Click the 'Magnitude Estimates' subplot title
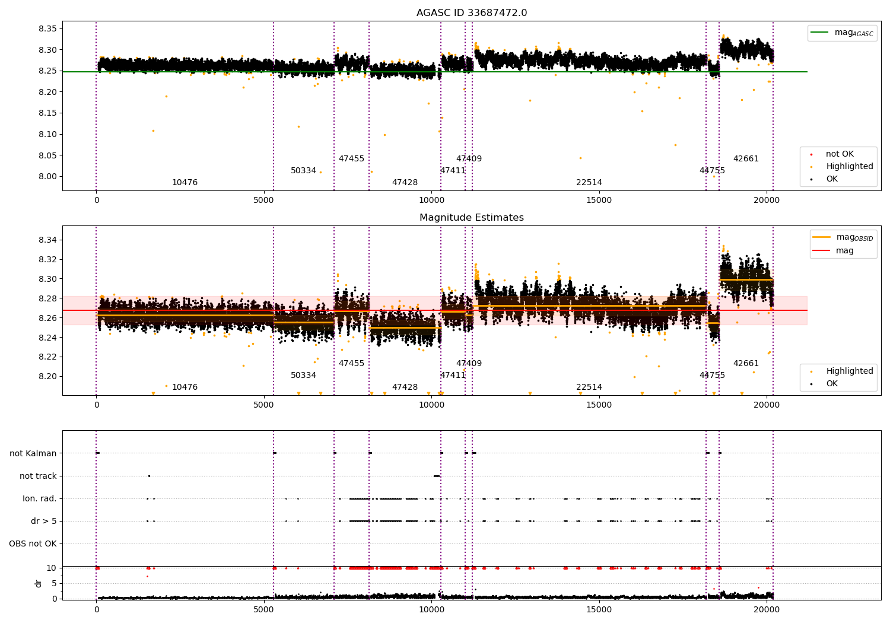The width and height of the screenshot is (890, 623). [471, 218]
